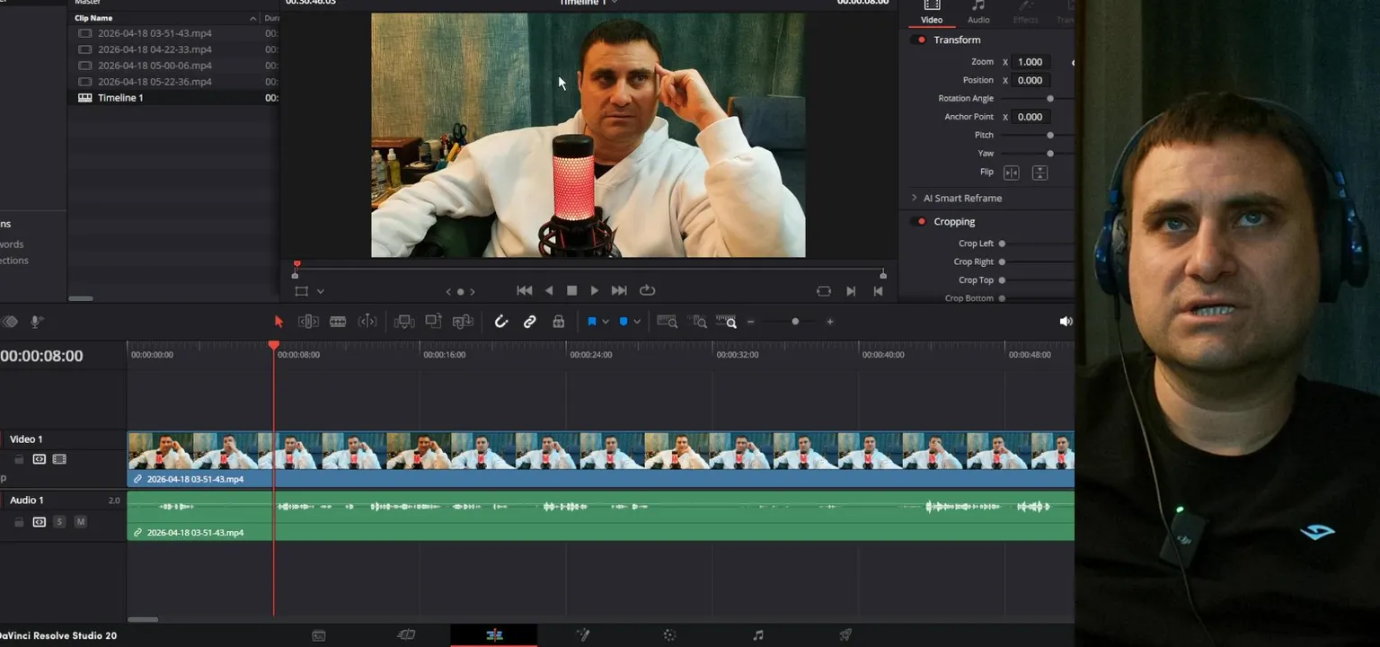Go to the next keyframe arrow in viewer
Image resolution: width=1380 pixels, height=647 pixels.
pos(473,291)
